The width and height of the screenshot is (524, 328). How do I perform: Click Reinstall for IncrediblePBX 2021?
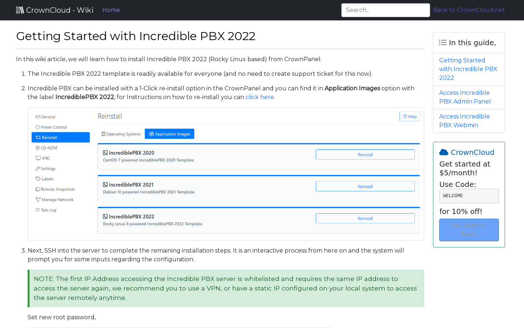365,187
